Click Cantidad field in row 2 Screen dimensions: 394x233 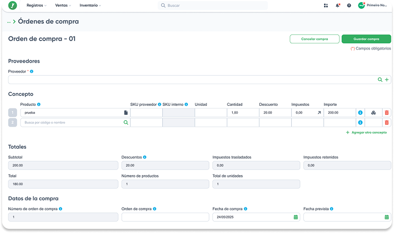point(243,122)
